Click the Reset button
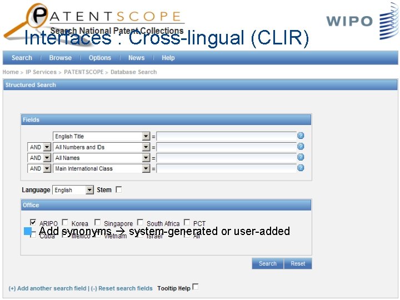 point(298,263)
